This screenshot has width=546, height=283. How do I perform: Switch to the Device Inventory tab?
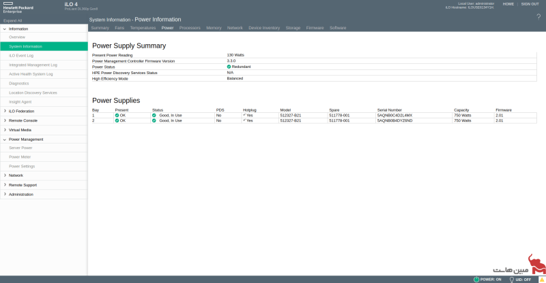[264, 28]
